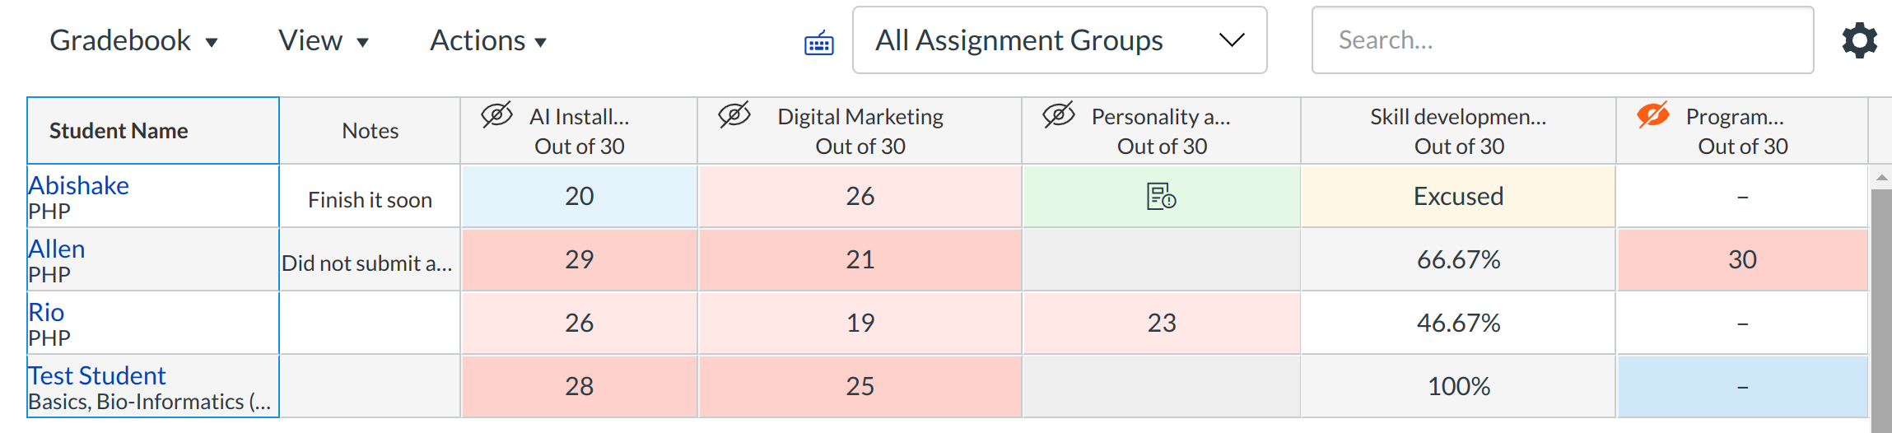Open Rio's student link

pyautogui.click(x=46, y=312)
